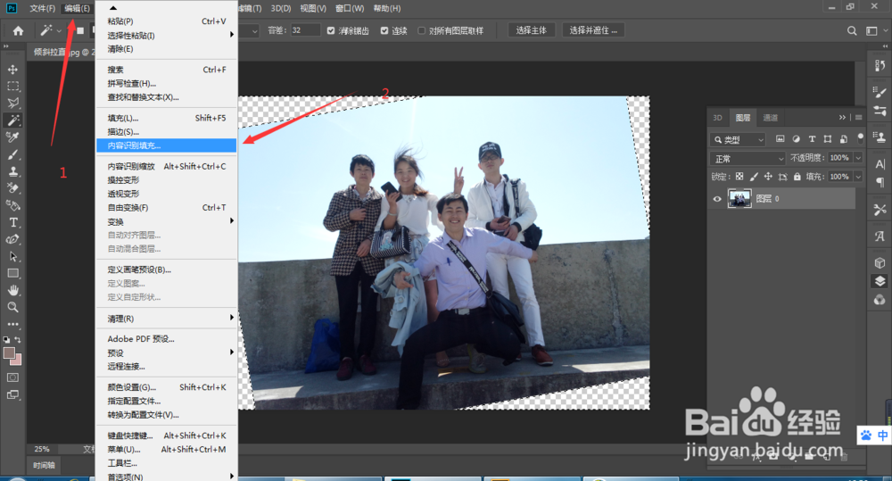Choose 自由变换(F) menu item
This screenshot has width=892, height=481.
pyautogui.click(x=166, y=208)
